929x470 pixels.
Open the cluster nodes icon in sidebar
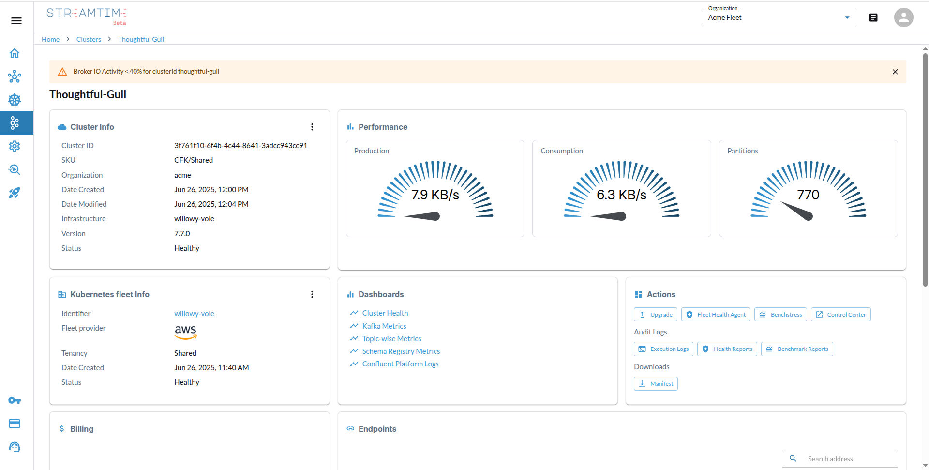[15, 76]
